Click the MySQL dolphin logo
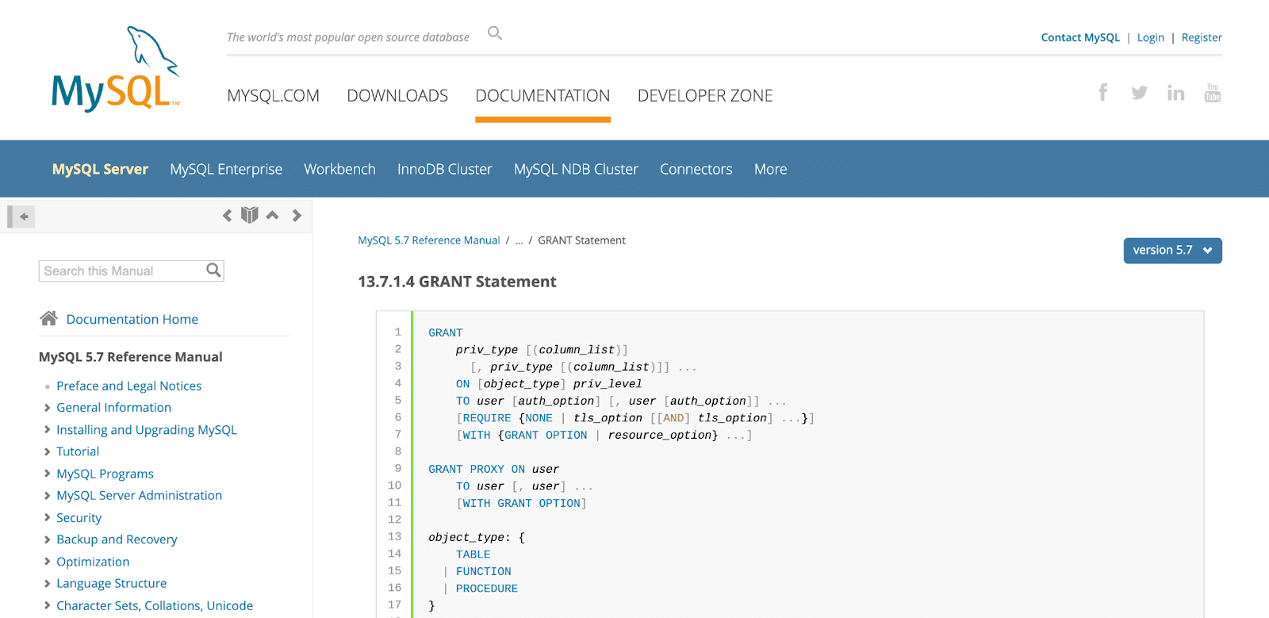The height and width of the screenshot is (618, 1269). (116, 71)
